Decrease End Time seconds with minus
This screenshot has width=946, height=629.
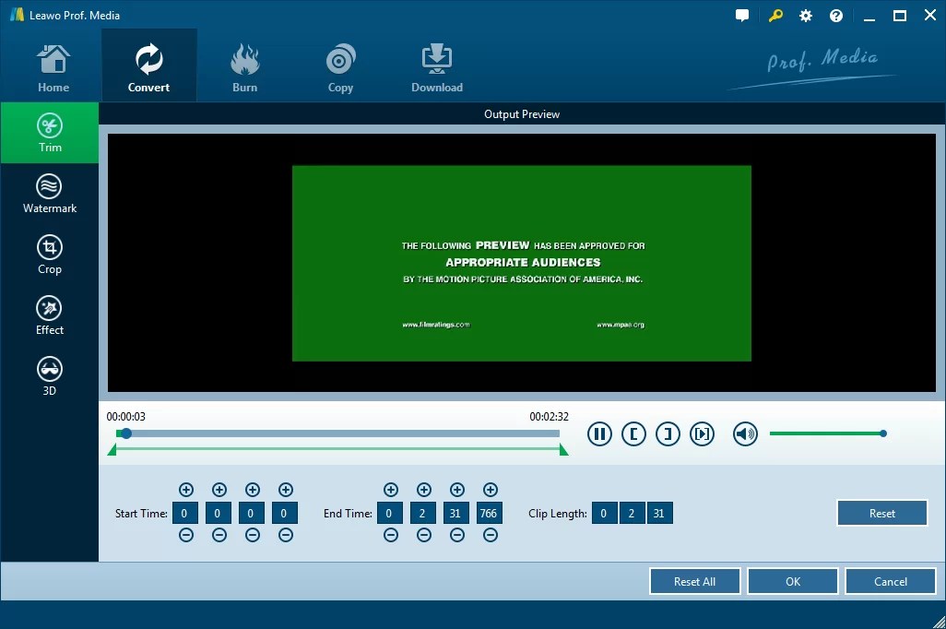click(x=456, y=535)
